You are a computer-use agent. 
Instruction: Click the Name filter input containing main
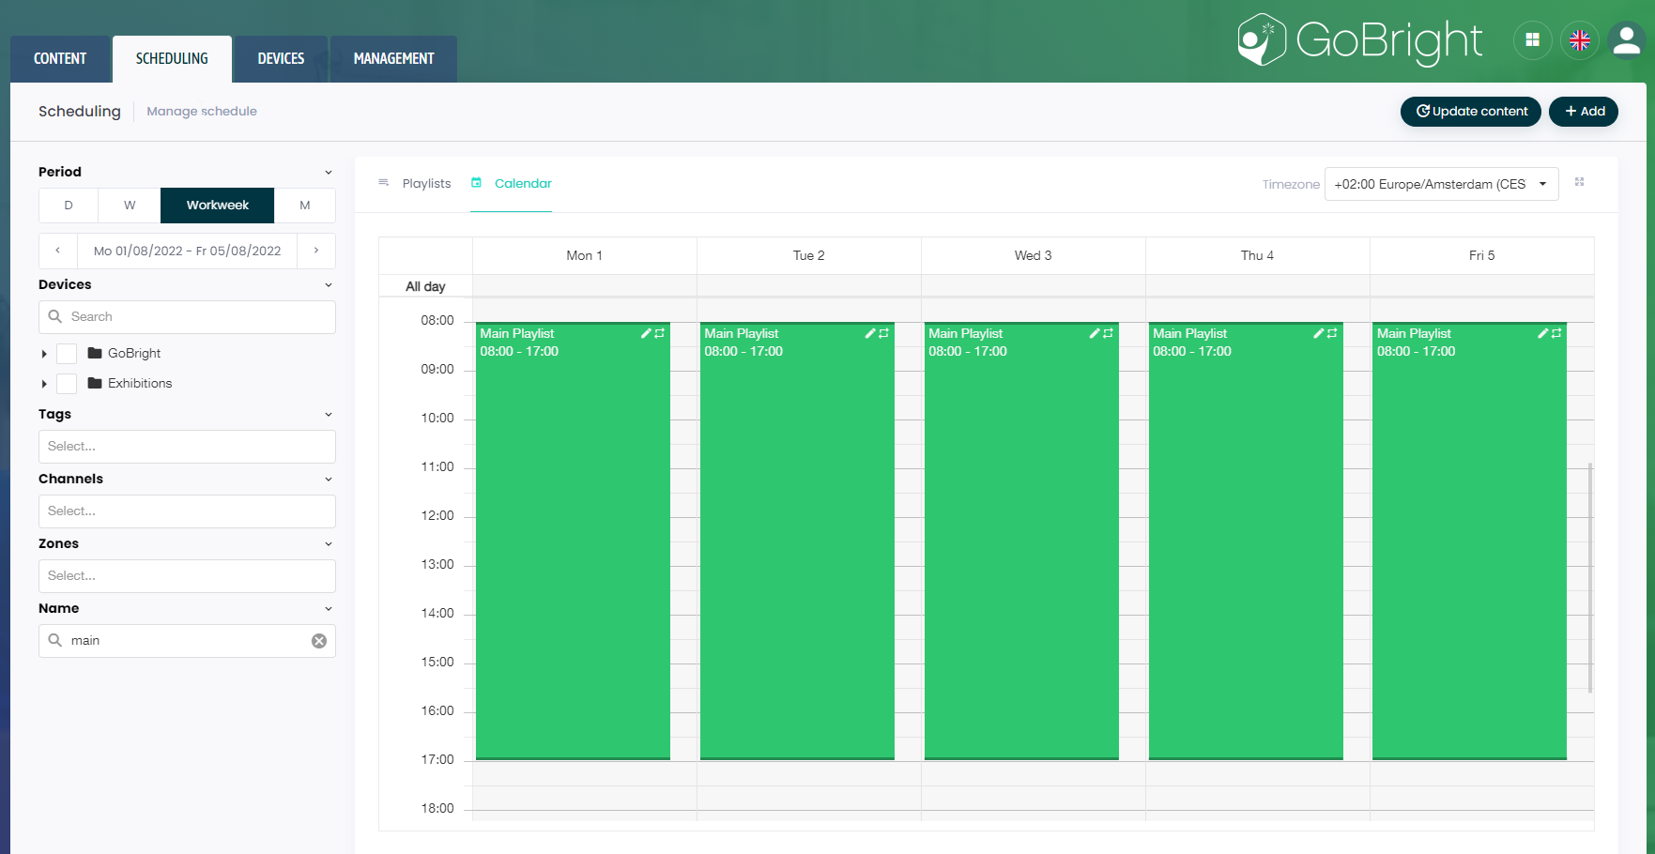pos(187,641)
